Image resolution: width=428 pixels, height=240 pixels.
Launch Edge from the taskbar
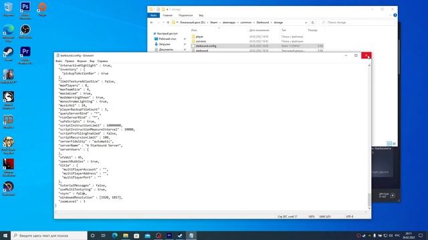tap(114, 235)
